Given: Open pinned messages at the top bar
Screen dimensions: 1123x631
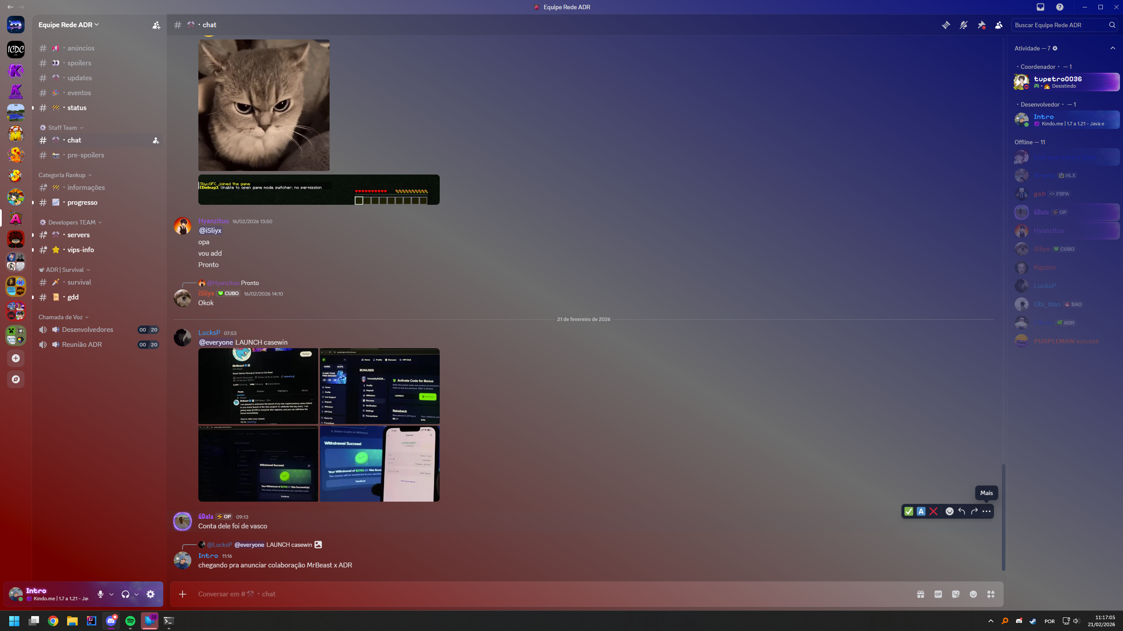Looking at the screenshot, I should [982, 25].
